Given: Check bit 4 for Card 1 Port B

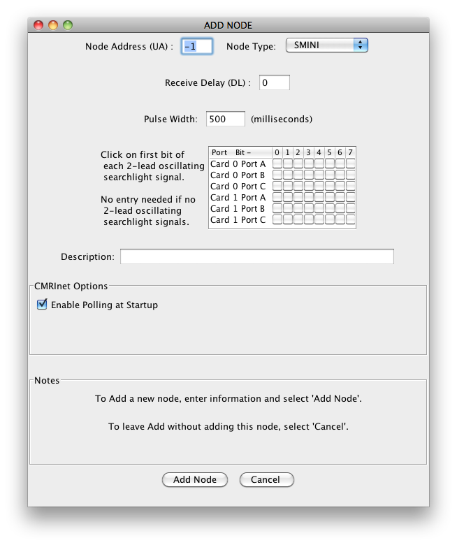Looking at the screenshot, I should click(x=319, y=208).
